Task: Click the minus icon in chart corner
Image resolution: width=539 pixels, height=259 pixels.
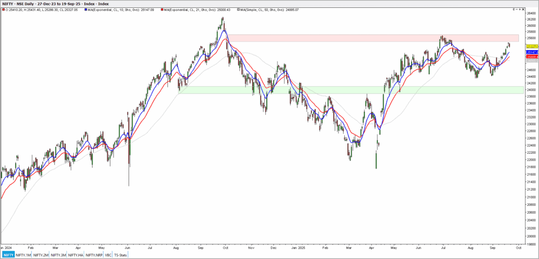Action: (517, 9)
